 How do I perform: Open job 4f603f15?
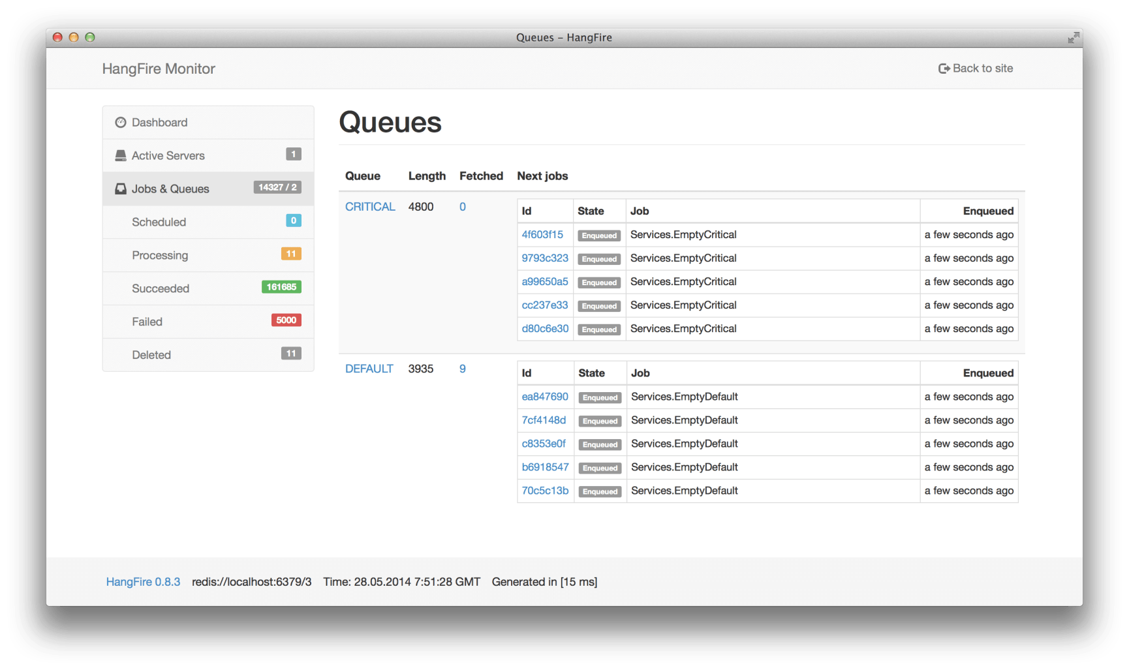pos(542,235)
